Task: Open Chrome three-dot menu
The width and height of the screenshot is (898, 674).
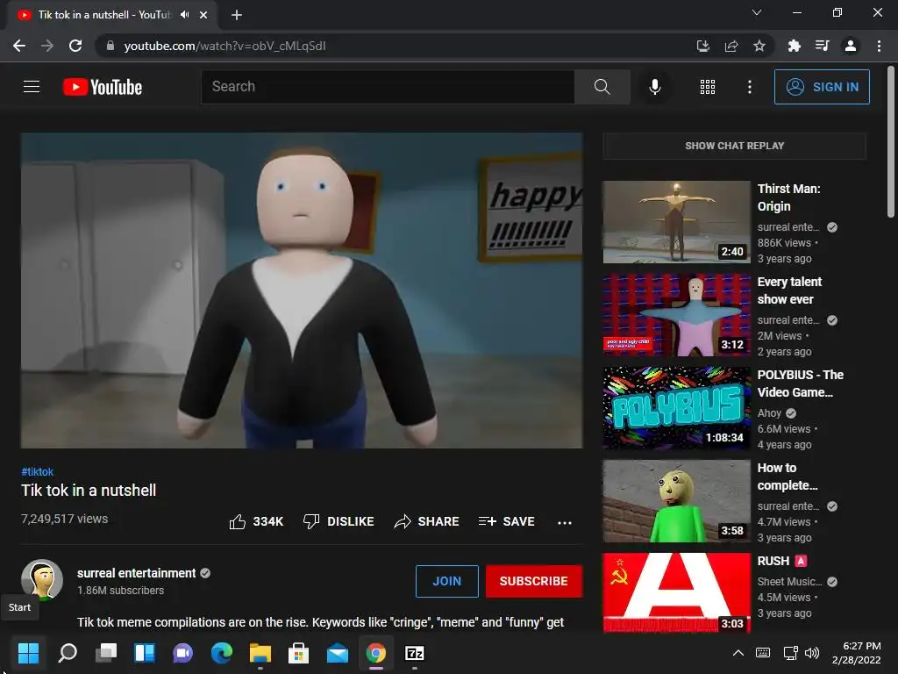Action: click(x=879, y=46)
